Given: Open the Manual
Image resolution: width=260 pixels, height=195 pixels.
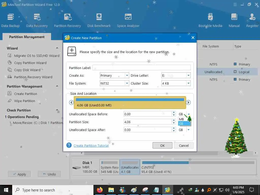Looking at the screenshot, I should click(x=234, y=20).
